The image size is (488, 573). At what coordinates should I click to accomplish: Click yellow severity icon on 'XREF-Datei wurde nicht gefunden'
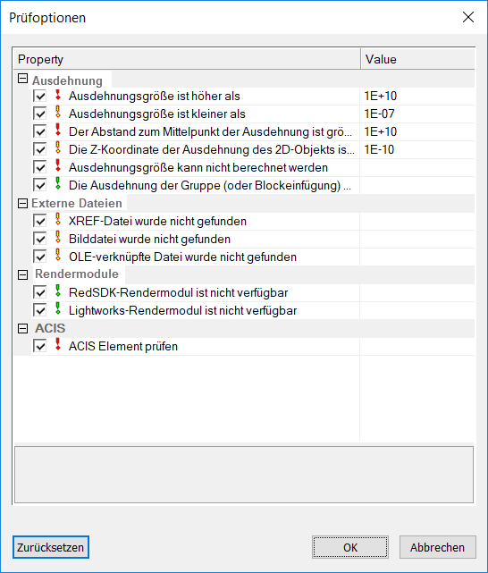coord(58,220)
